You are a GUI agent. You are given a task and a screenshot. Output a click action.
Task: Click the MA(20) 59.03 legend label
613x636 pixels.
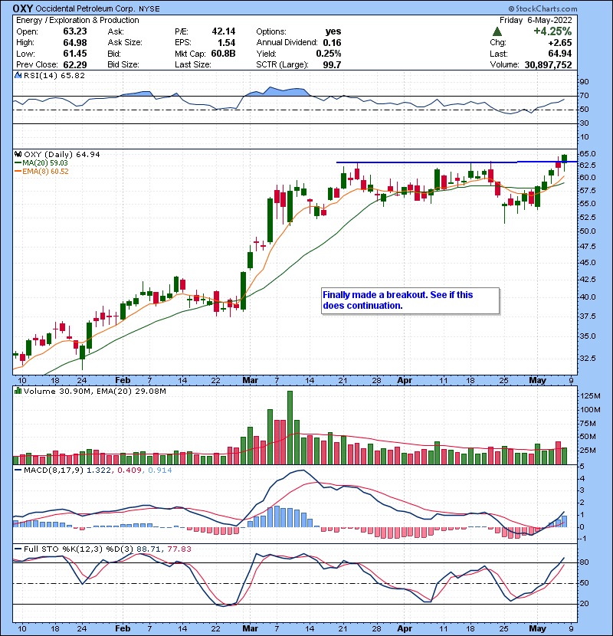point(45,163)
